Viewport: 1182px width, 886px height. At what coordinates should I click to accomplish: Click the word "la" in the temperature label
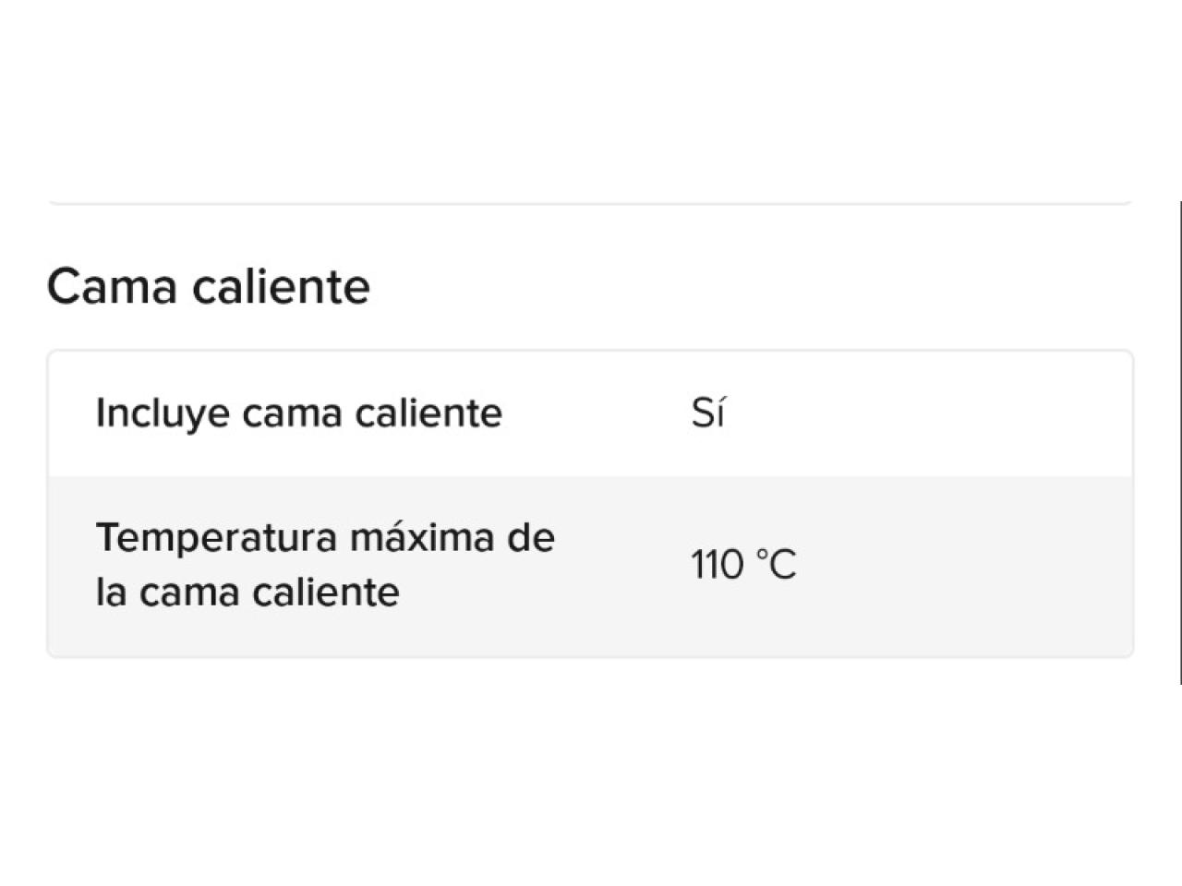coord(110,592)
